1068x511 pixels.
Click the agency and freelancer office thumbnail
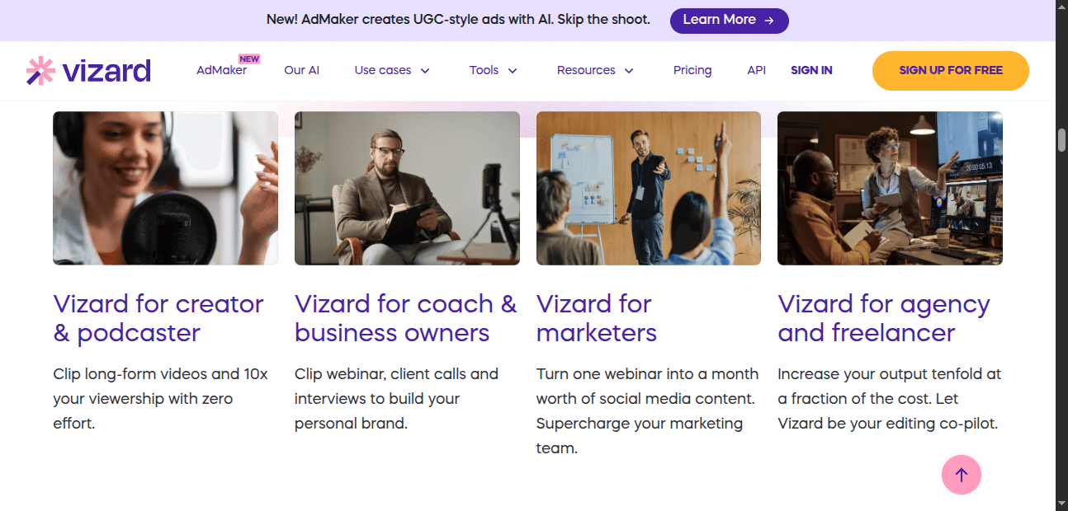[x=890, y=188]
